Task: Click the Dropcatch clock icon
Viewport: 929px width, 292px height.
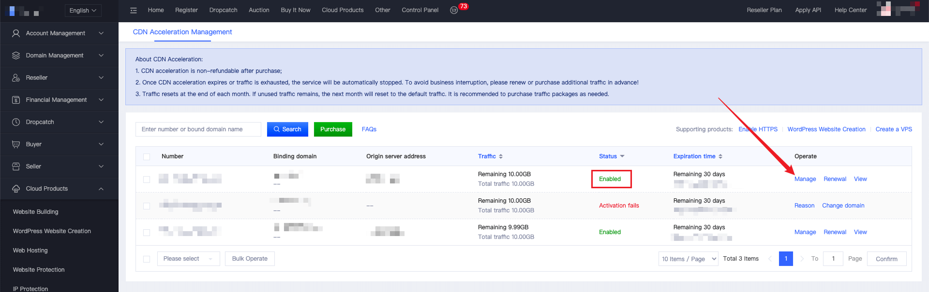Action: click(16, 122)
